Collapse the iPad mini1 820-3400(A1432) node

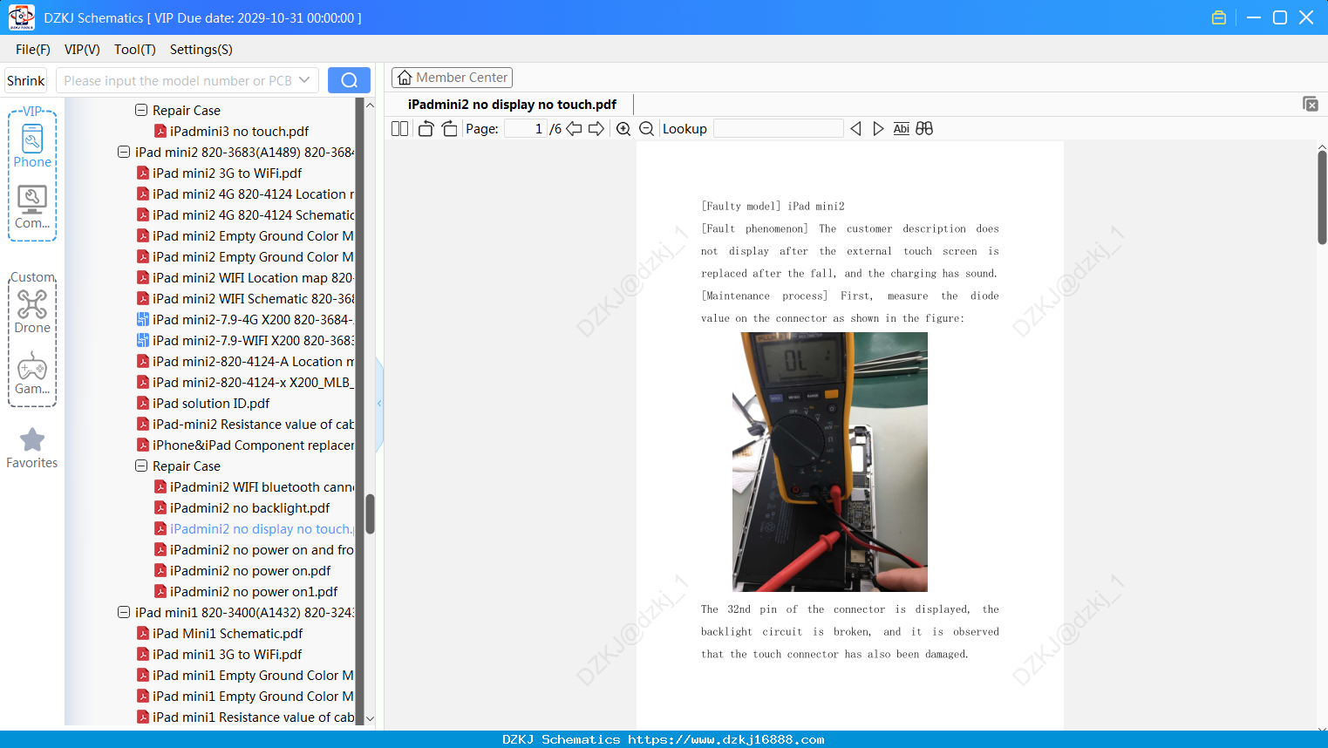(x=124, y=612)
